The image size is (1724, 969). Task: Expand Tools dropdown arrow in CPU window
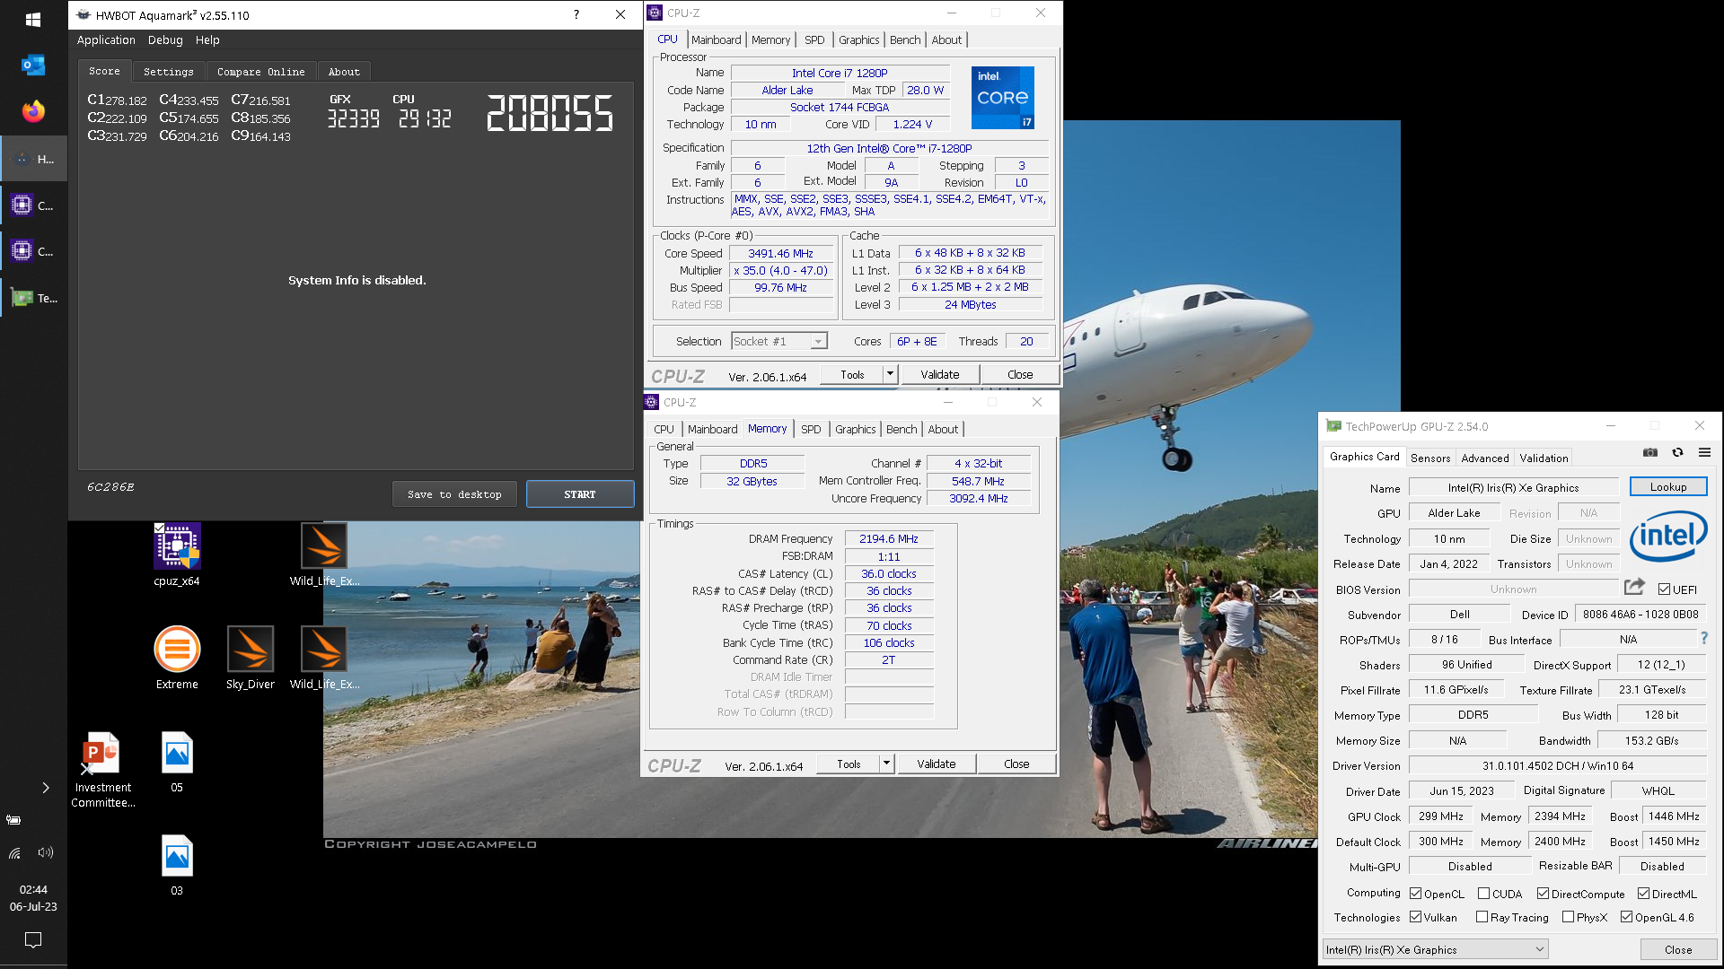click(890, 374)
